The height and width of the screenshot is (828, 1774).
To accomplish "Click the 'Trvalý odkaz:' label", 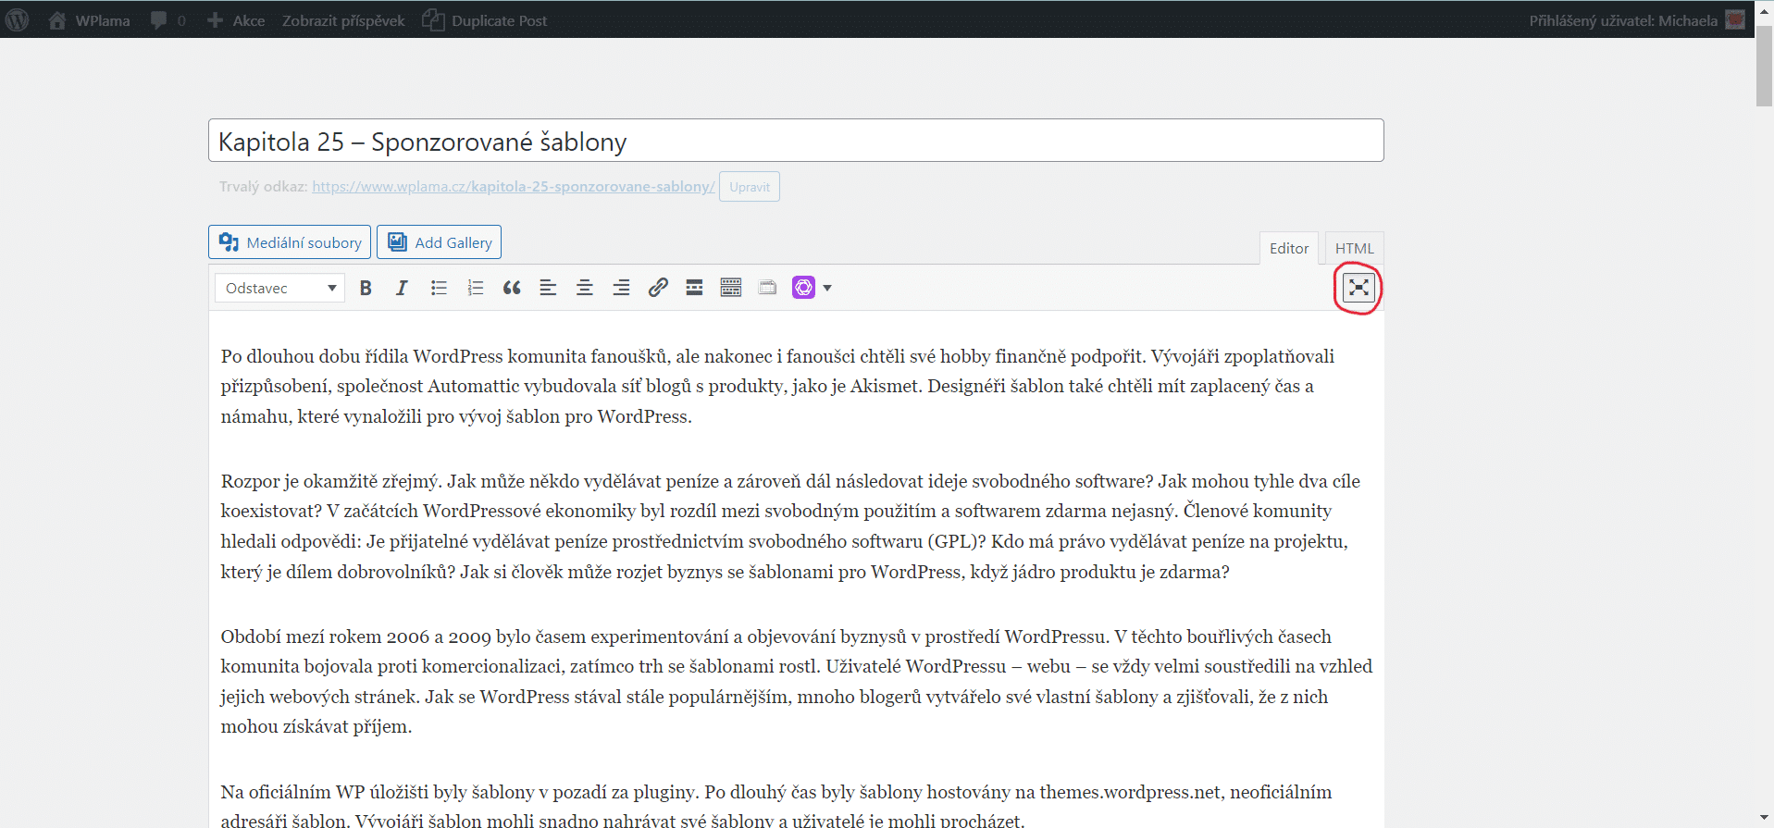I will 263,187.
